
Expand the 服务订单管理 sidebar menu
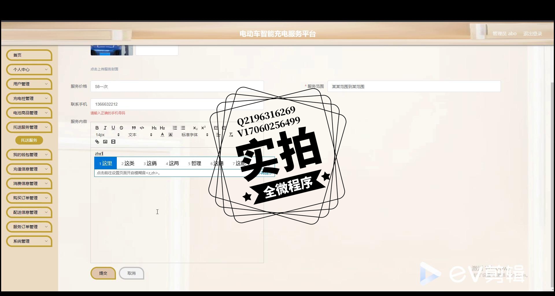click(x=29, y=227)
